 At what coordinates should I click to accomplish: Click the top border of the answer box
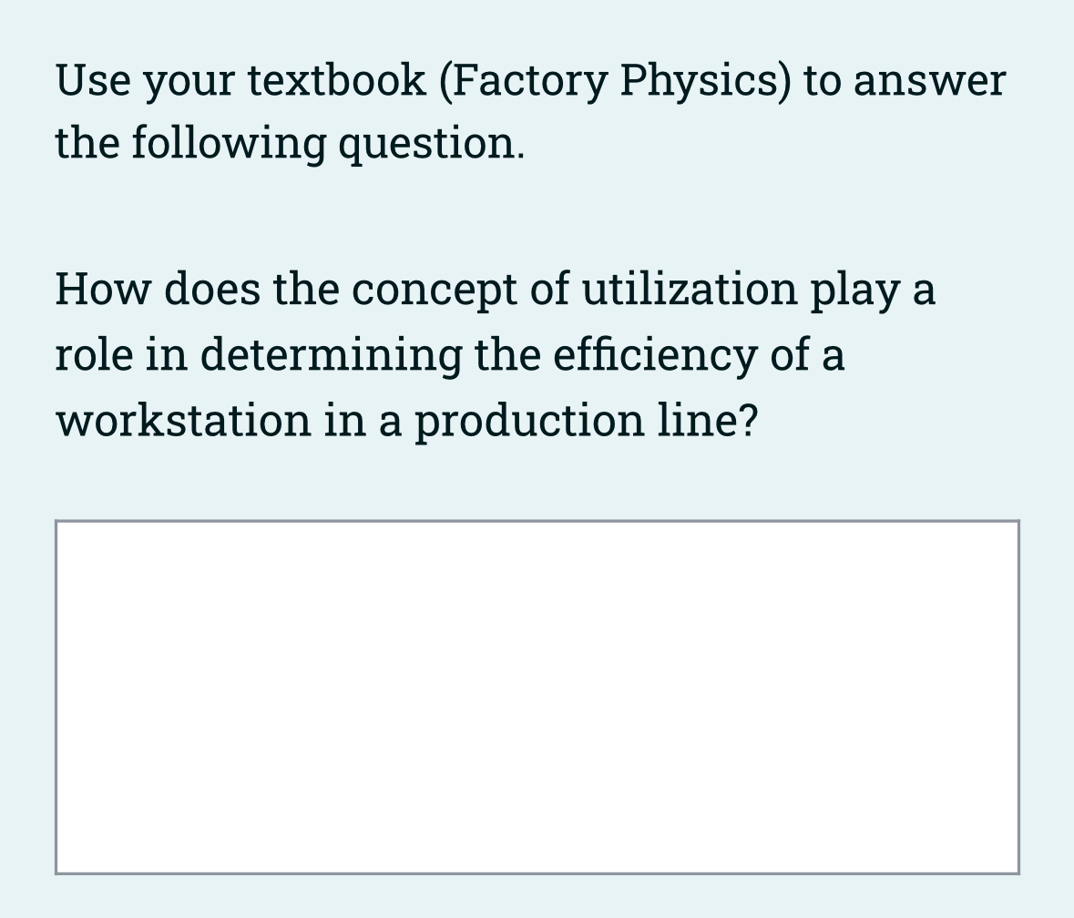[537, 522]
